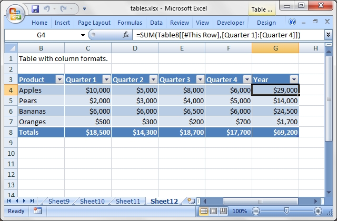337x221 pixels.
Task: Click the Insert Worksheet icon
Action: 191,201
